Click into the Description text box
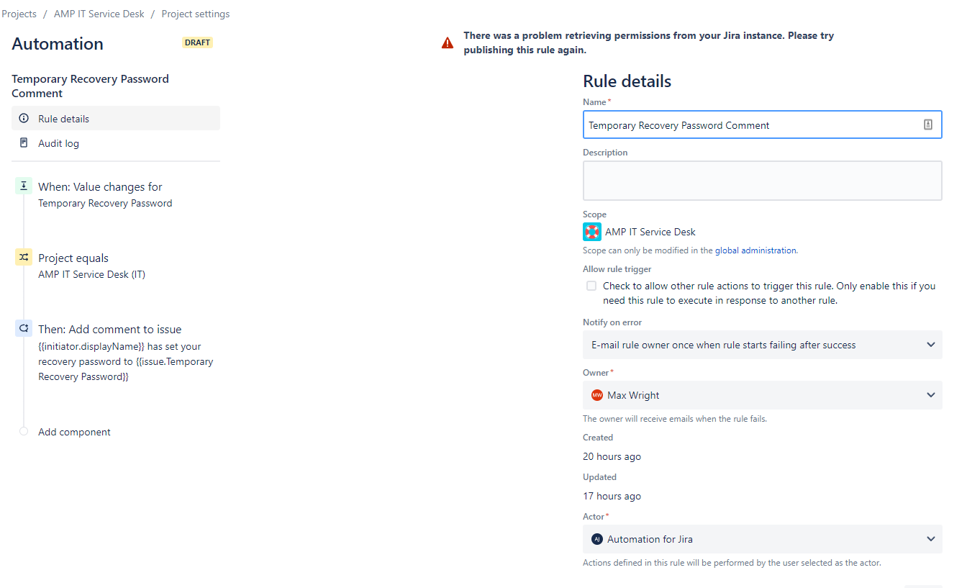The width and height of the screenshot is (967, 588). click(x=763, y=181)
